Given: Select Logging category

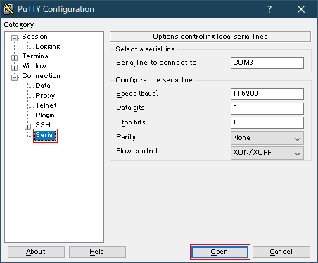Looking at the screenshot, I should click(x=48, y=46).
